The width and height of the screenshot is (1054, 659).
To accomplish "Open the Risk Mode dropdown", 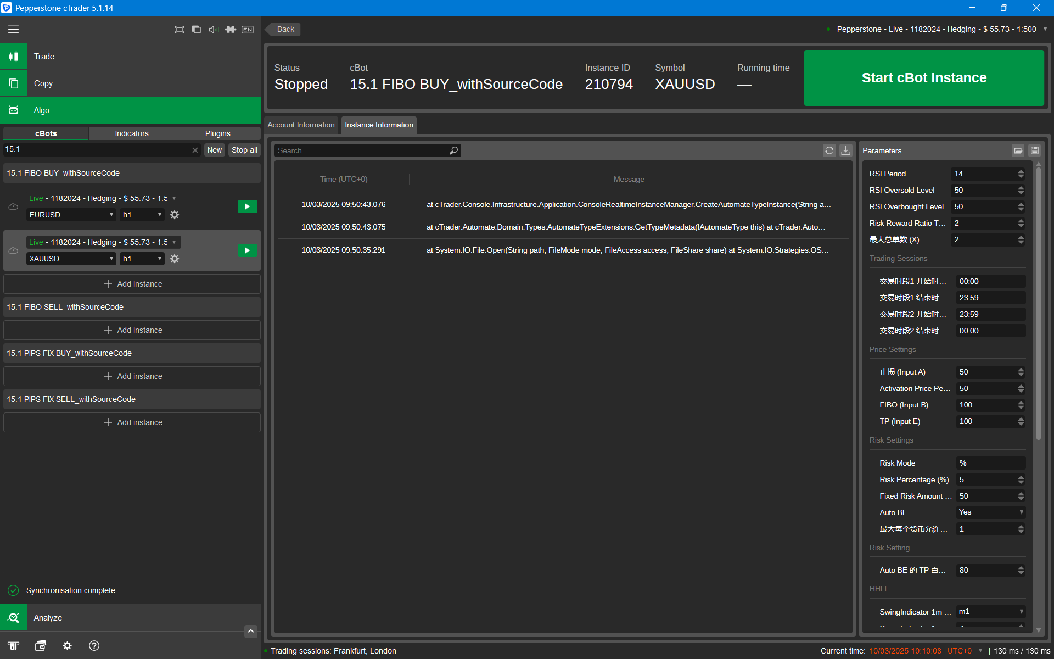I will [990, 463].
